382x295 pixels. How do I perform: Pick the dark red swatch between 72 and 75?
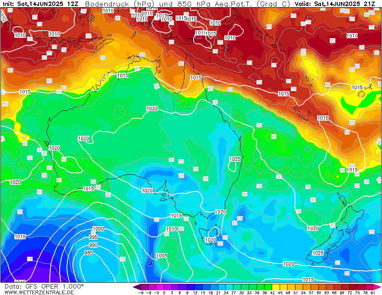click(x=353, y=287)
